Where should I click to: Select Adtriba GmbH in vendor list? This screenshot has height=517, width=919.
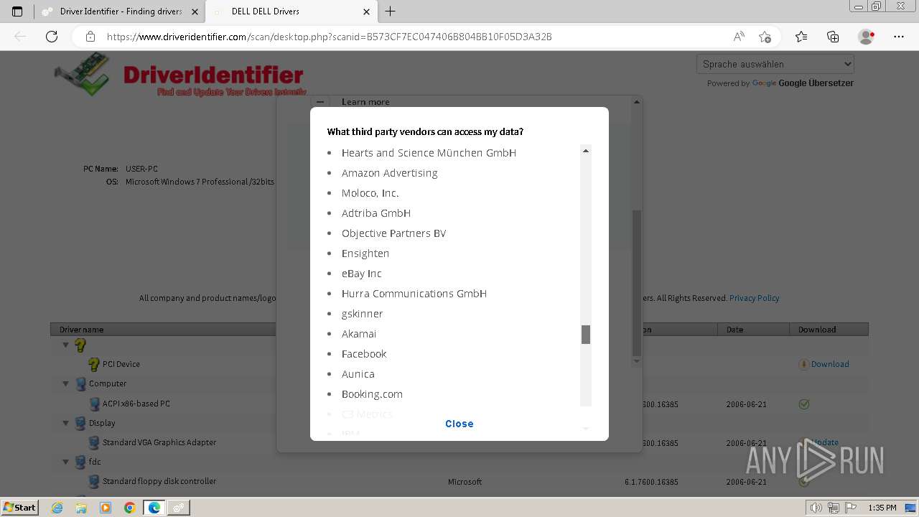[x=376, y=213]
